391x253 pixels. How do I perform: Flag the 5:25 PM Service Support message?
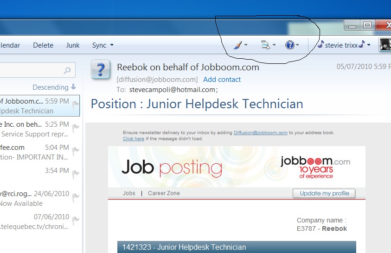(x=75, y=129)
